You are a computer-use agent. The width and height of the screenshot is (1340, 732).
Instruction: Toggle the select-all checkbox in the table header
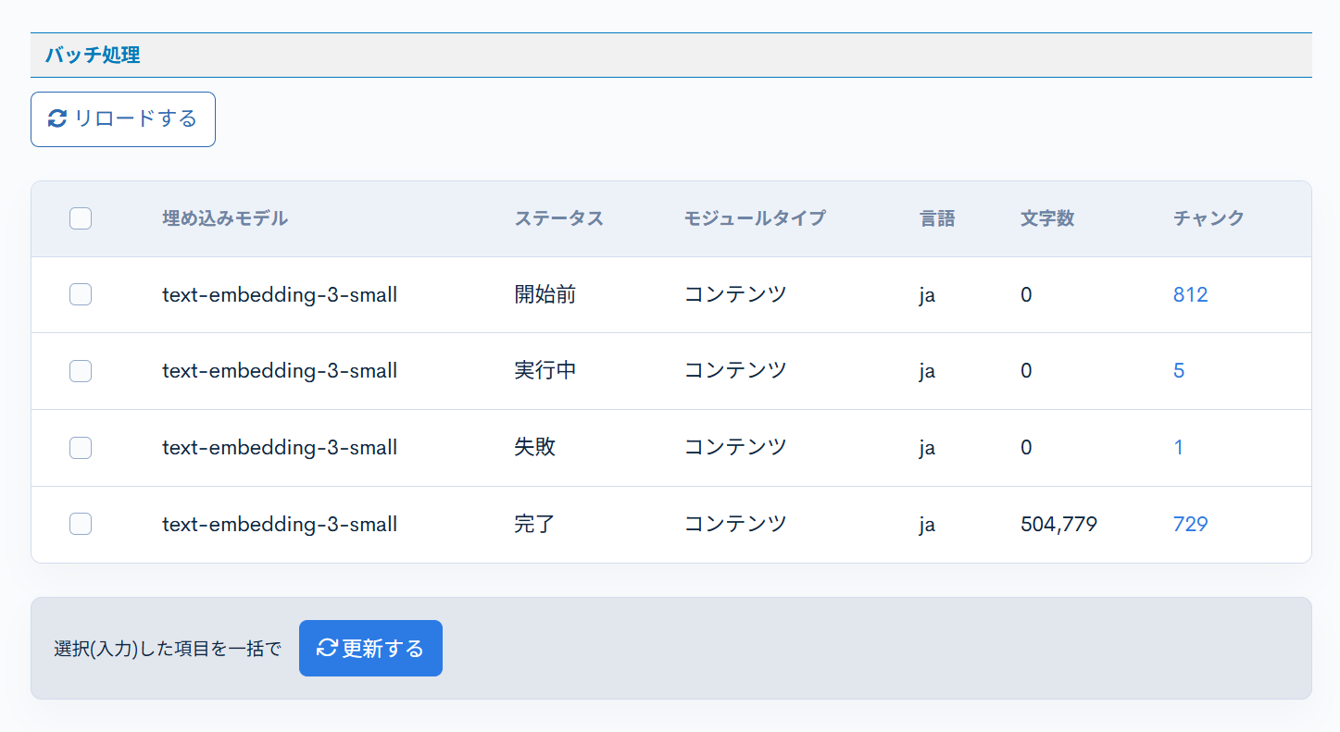(x=81, y=218)
